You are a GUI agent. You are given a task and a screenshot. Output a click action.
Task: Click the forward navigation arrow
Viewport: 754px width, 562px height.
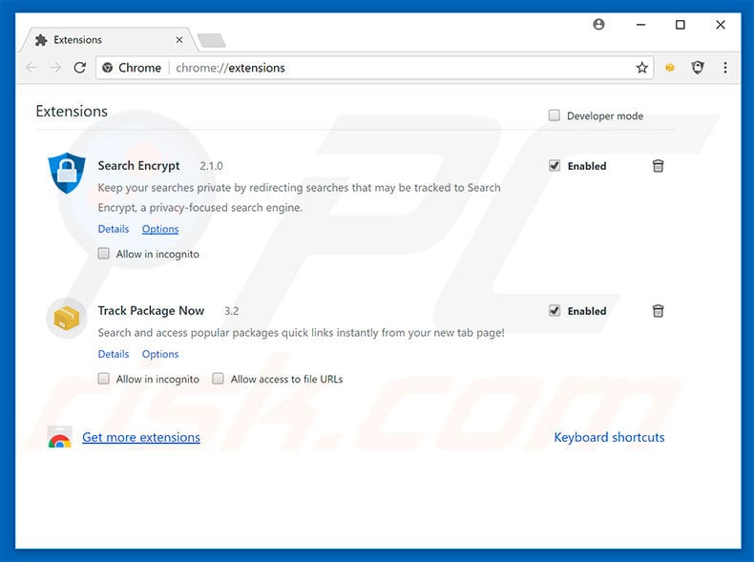(55, 68)
